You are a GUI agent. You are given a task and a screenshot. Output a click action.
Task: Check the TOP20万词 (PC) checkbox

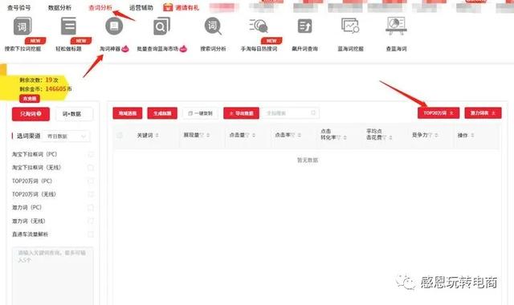pos(91,181)
